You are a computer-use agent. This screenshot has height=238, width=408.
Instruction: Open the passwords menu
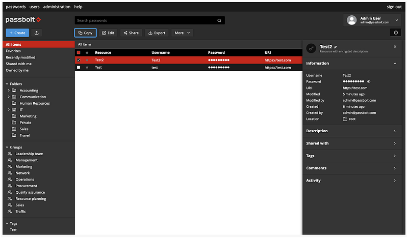(16, 7)
